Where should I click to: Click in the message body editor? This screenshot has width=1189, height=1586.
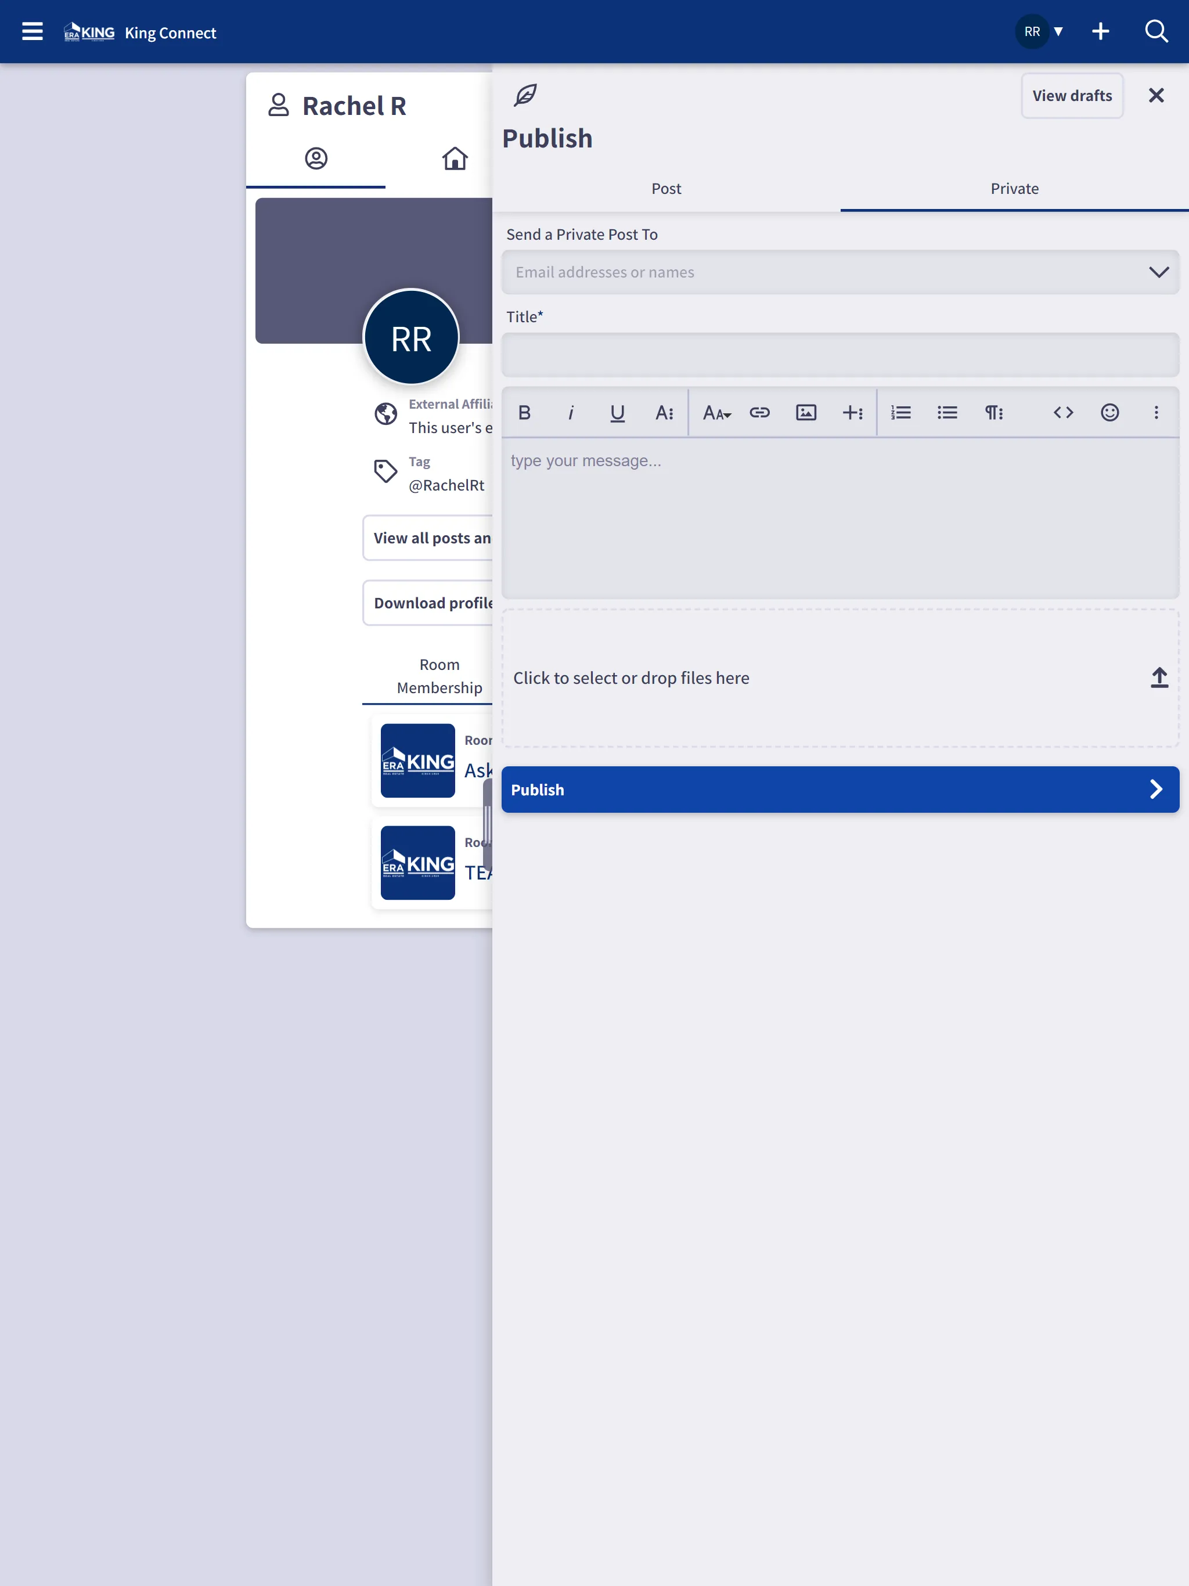[839, 518]
